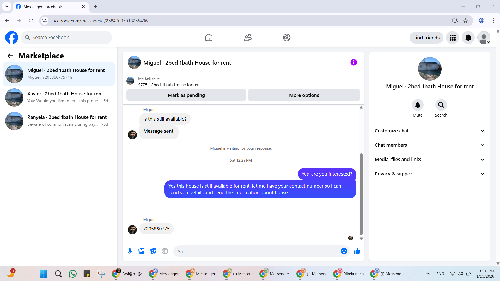
Task: Attach a photo with the image icon
Action: (x=141, y=251)
